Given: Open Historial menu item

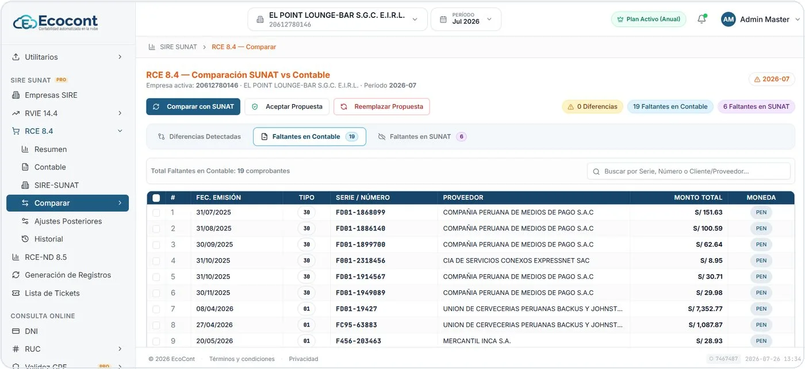Looking at the screenshot, I should click(x=67, y=239).
